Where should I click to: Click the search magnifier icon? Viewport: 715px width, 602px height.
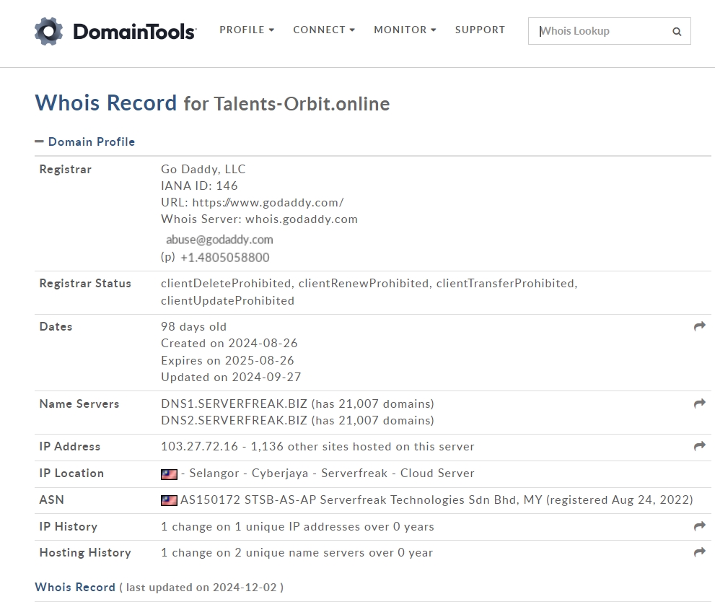coord(677,32)
